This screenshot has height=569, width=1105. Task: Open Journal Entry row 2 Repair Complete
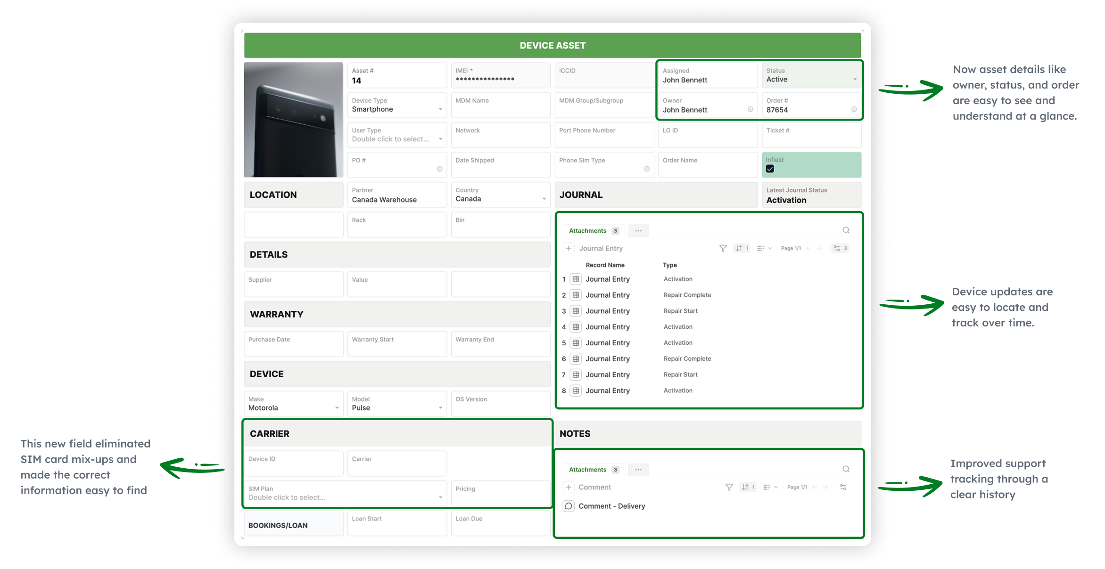pos(608,295)
